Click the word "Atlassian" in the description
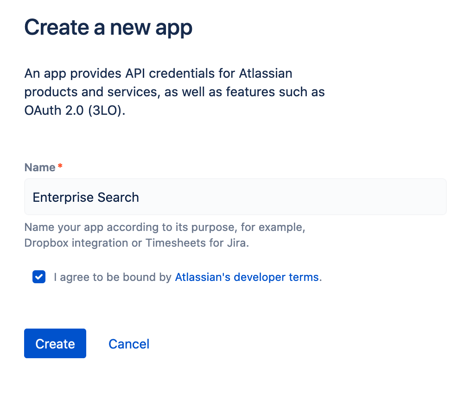The height and width of the screenshot is (398, 471). click(x=265, y=73)
